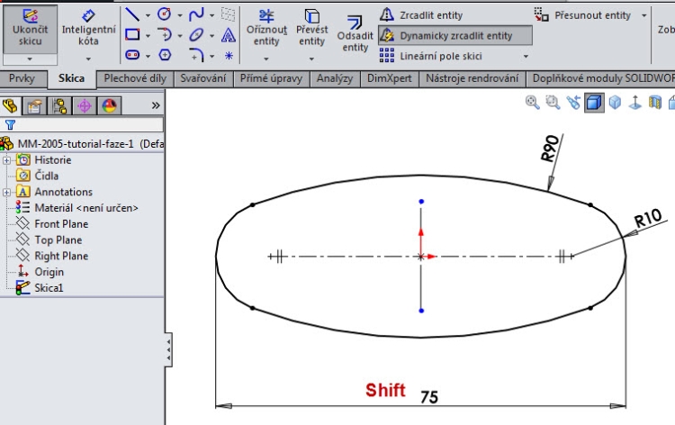Open the DimXpertManager tab
The width and height of the screenshot is (675, 425).
[x=85, y=105]
